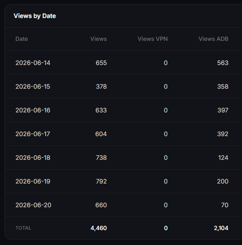Click the Views ADB value 358
The width and height of the screenshot is (242, 245).
[223, 86]
